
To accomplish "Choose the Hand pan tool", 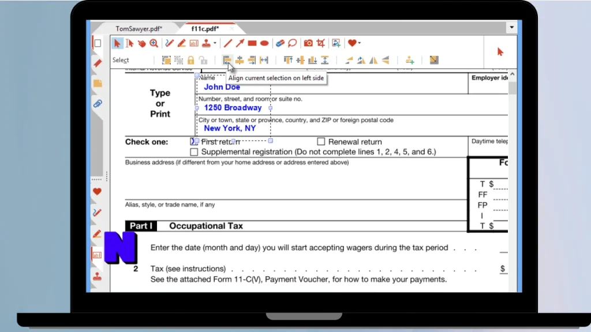I will [142, 43].
